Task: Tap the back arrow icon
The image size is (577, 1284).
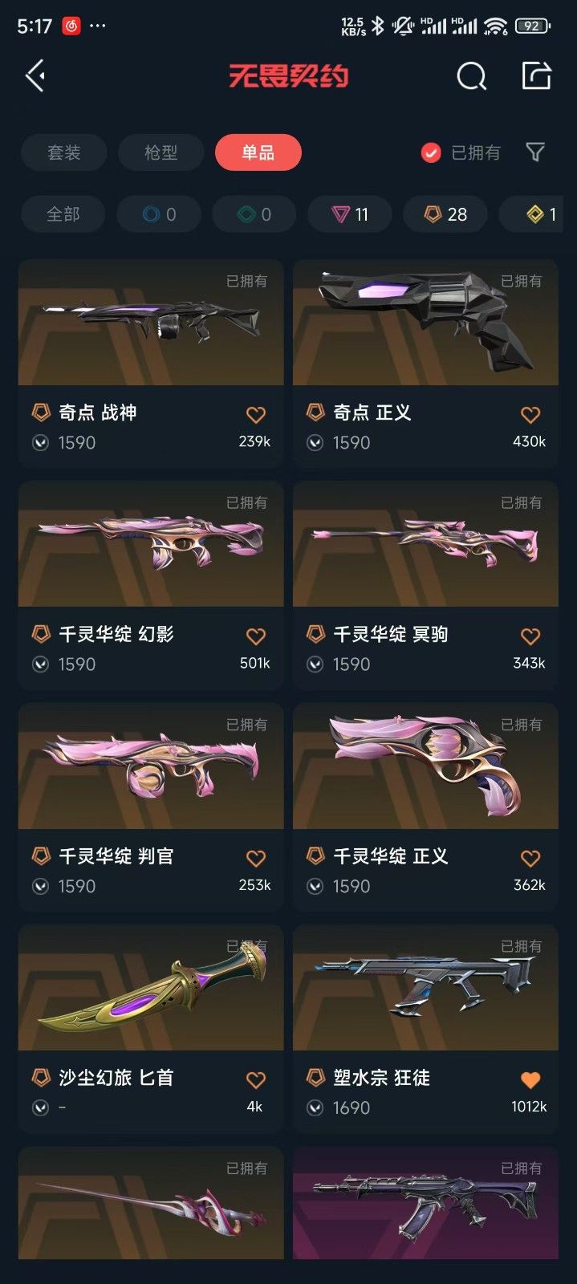Action: 35,76
